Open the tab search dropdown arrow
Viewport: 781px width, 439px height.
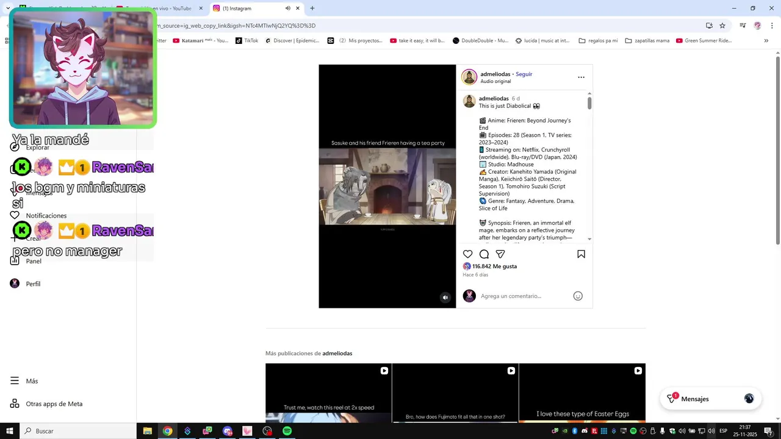pos(8,9)
